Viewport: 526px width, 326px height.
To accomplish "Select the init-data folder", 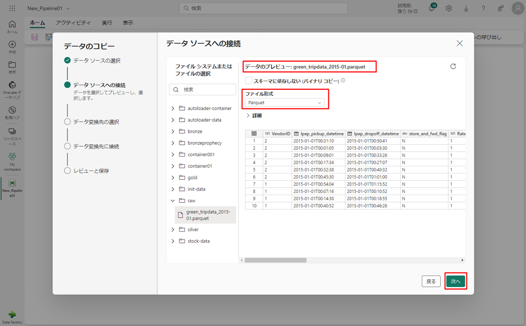I will point(196,189).
